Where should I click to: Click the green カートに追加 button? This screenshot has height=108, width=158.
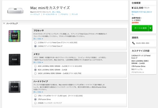tap(140, 28)
